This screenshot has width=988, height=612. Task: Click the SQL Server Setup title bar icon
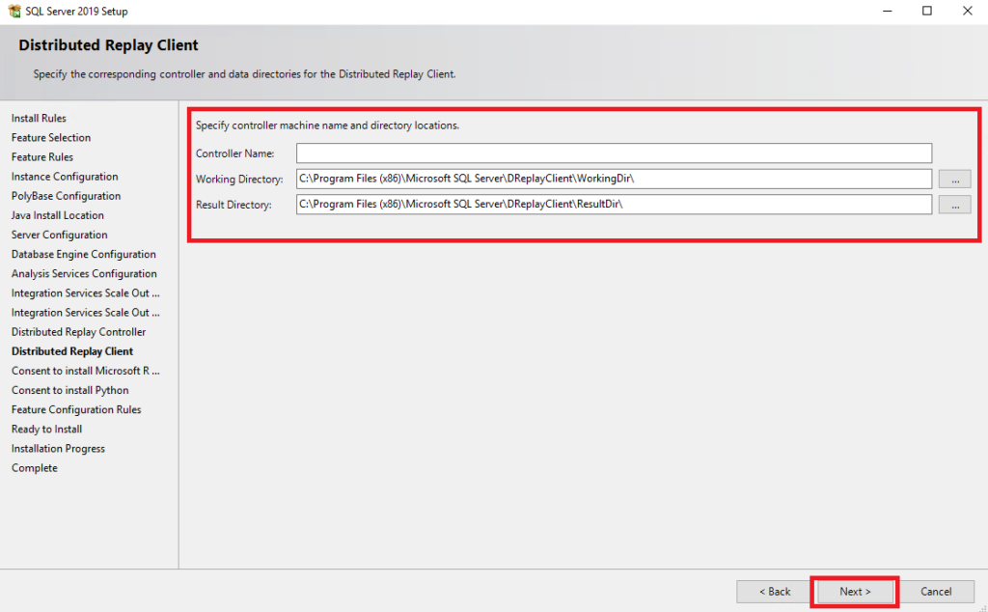point(14,11)
